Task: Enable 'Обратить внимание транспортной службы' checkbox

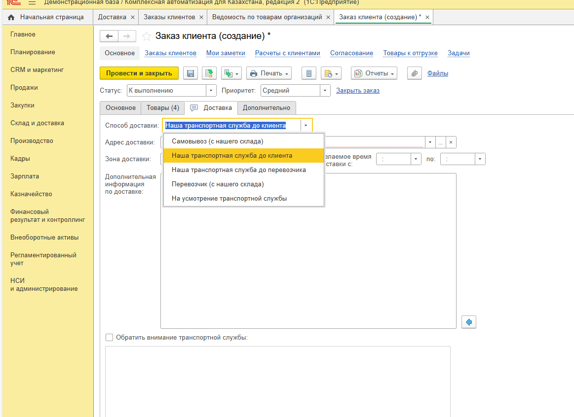Action: coord(110,338)
